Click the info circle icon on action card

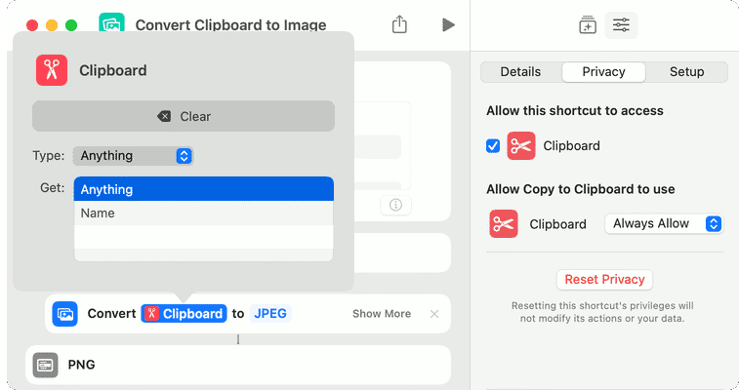pos(395,205)
